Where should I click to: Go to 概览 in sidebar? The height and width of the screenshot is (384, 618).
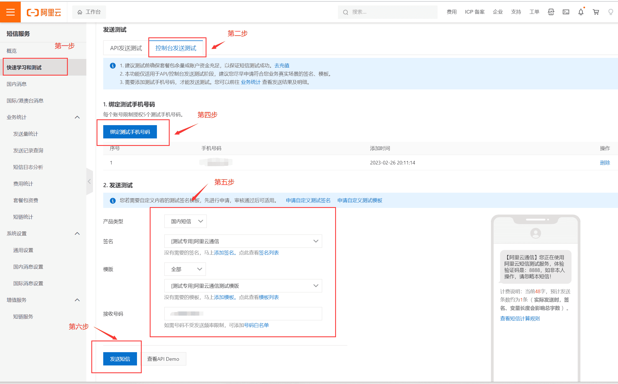pyautogui.click(x=12, y=51)
